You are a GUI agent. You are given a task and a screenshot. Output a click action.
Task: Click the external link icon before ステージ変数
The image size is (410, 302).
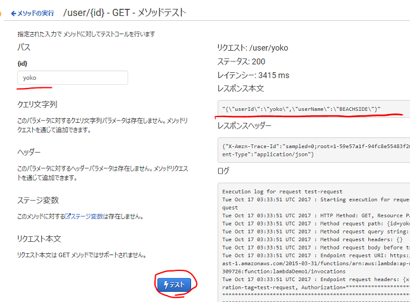pyautogui.click(x=68, y=216)
